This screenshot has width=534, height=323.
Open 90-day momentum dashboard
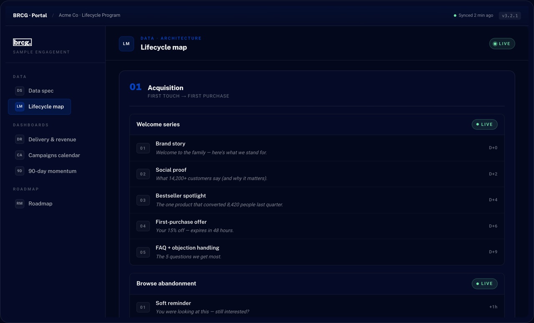pyautogui.click(x=46, y=171)
